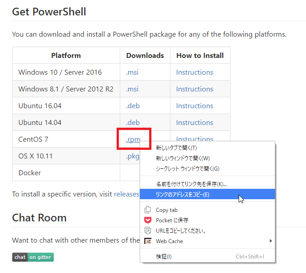Select 名前を付けてリンク先を保存(K)... entry
Viewport: 306px width, 273px height.
pyautogui.click(x=207, y=184)
